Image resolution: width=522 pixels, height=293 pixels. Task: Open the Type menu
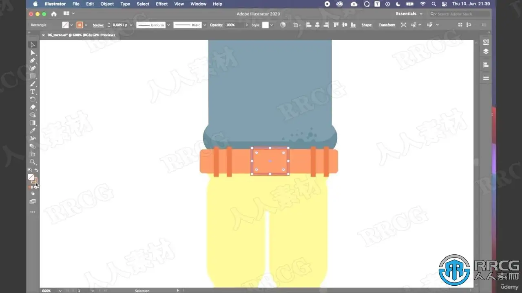[x=125, y=4]
